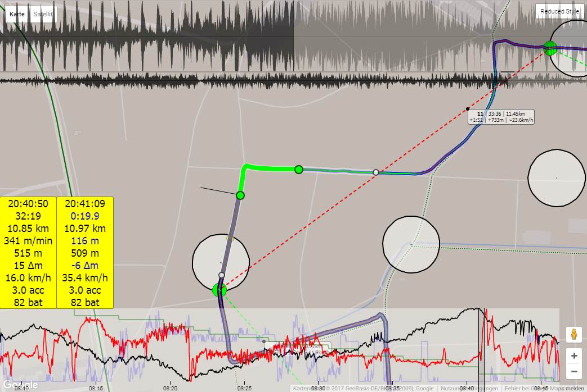Click blue segment length 116 m
587x392 pixels.
click(x=85, y=241)
